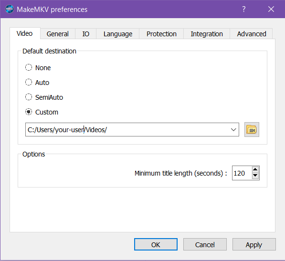Open the IO tab
This screenshot has width=285, height=261.
point(85,34)
